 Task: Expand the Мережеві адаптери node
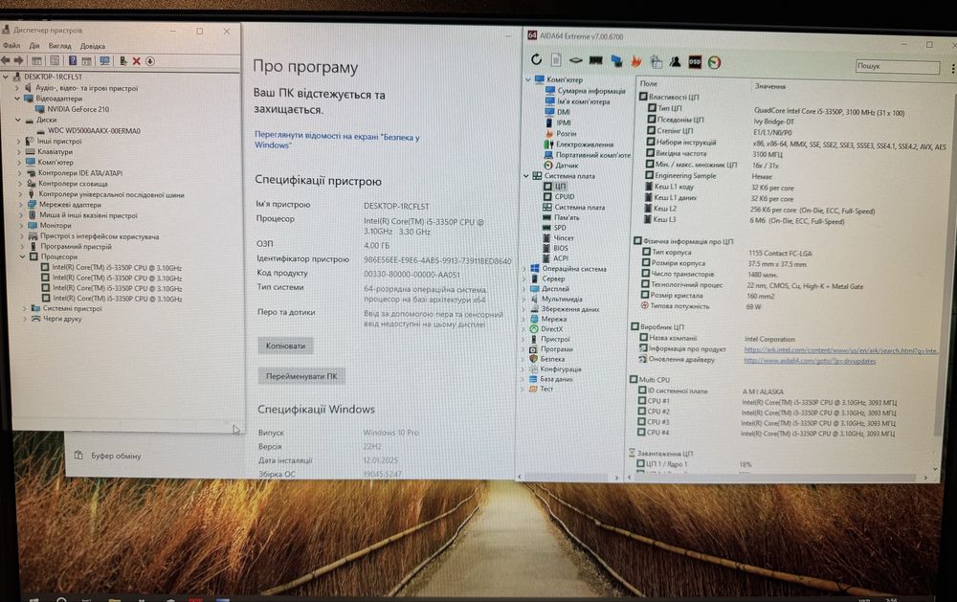[20, 205]
